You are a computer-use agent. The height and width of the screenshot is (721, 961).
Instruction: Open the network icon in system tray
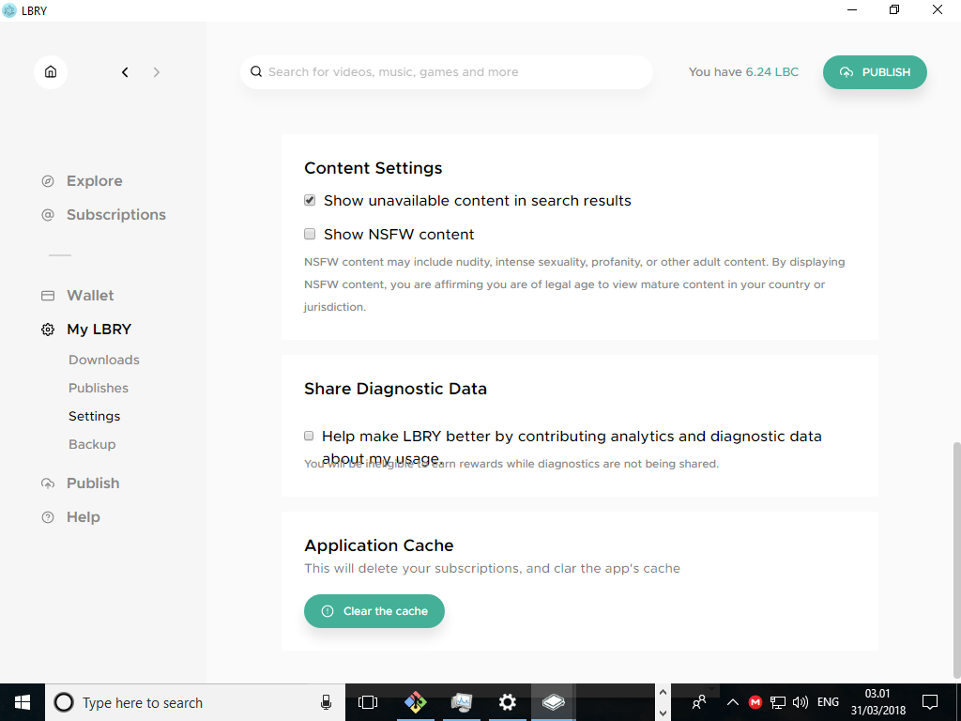(778, 702)
